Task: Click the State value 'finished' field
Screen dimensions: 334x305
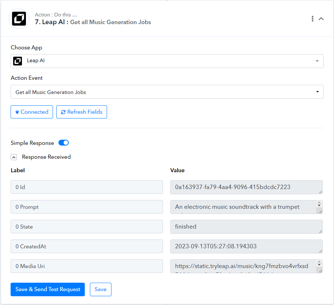Action: pos(246,227)
